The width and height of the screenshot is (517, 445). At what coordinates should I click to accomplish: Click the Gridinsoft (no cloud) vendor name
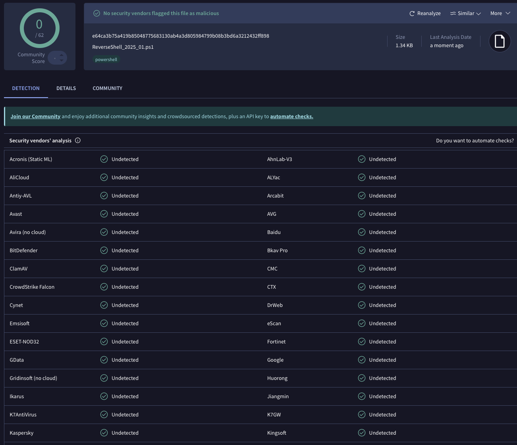click(x=33, y=378)
